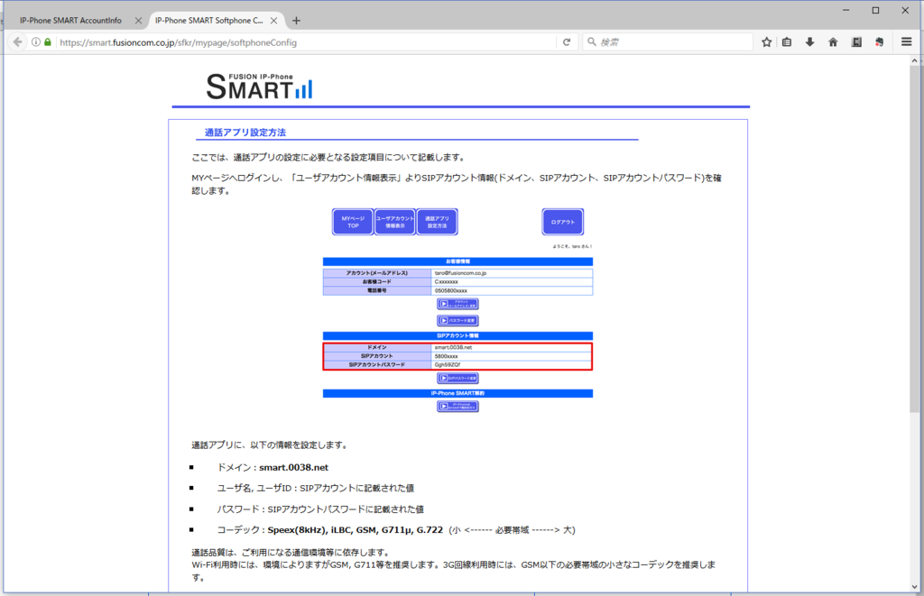Viewport: 924px width, 596px height.
Task: Click the instructional account info screenshot image
Action: pyautogui.click(x=457, y=310)
